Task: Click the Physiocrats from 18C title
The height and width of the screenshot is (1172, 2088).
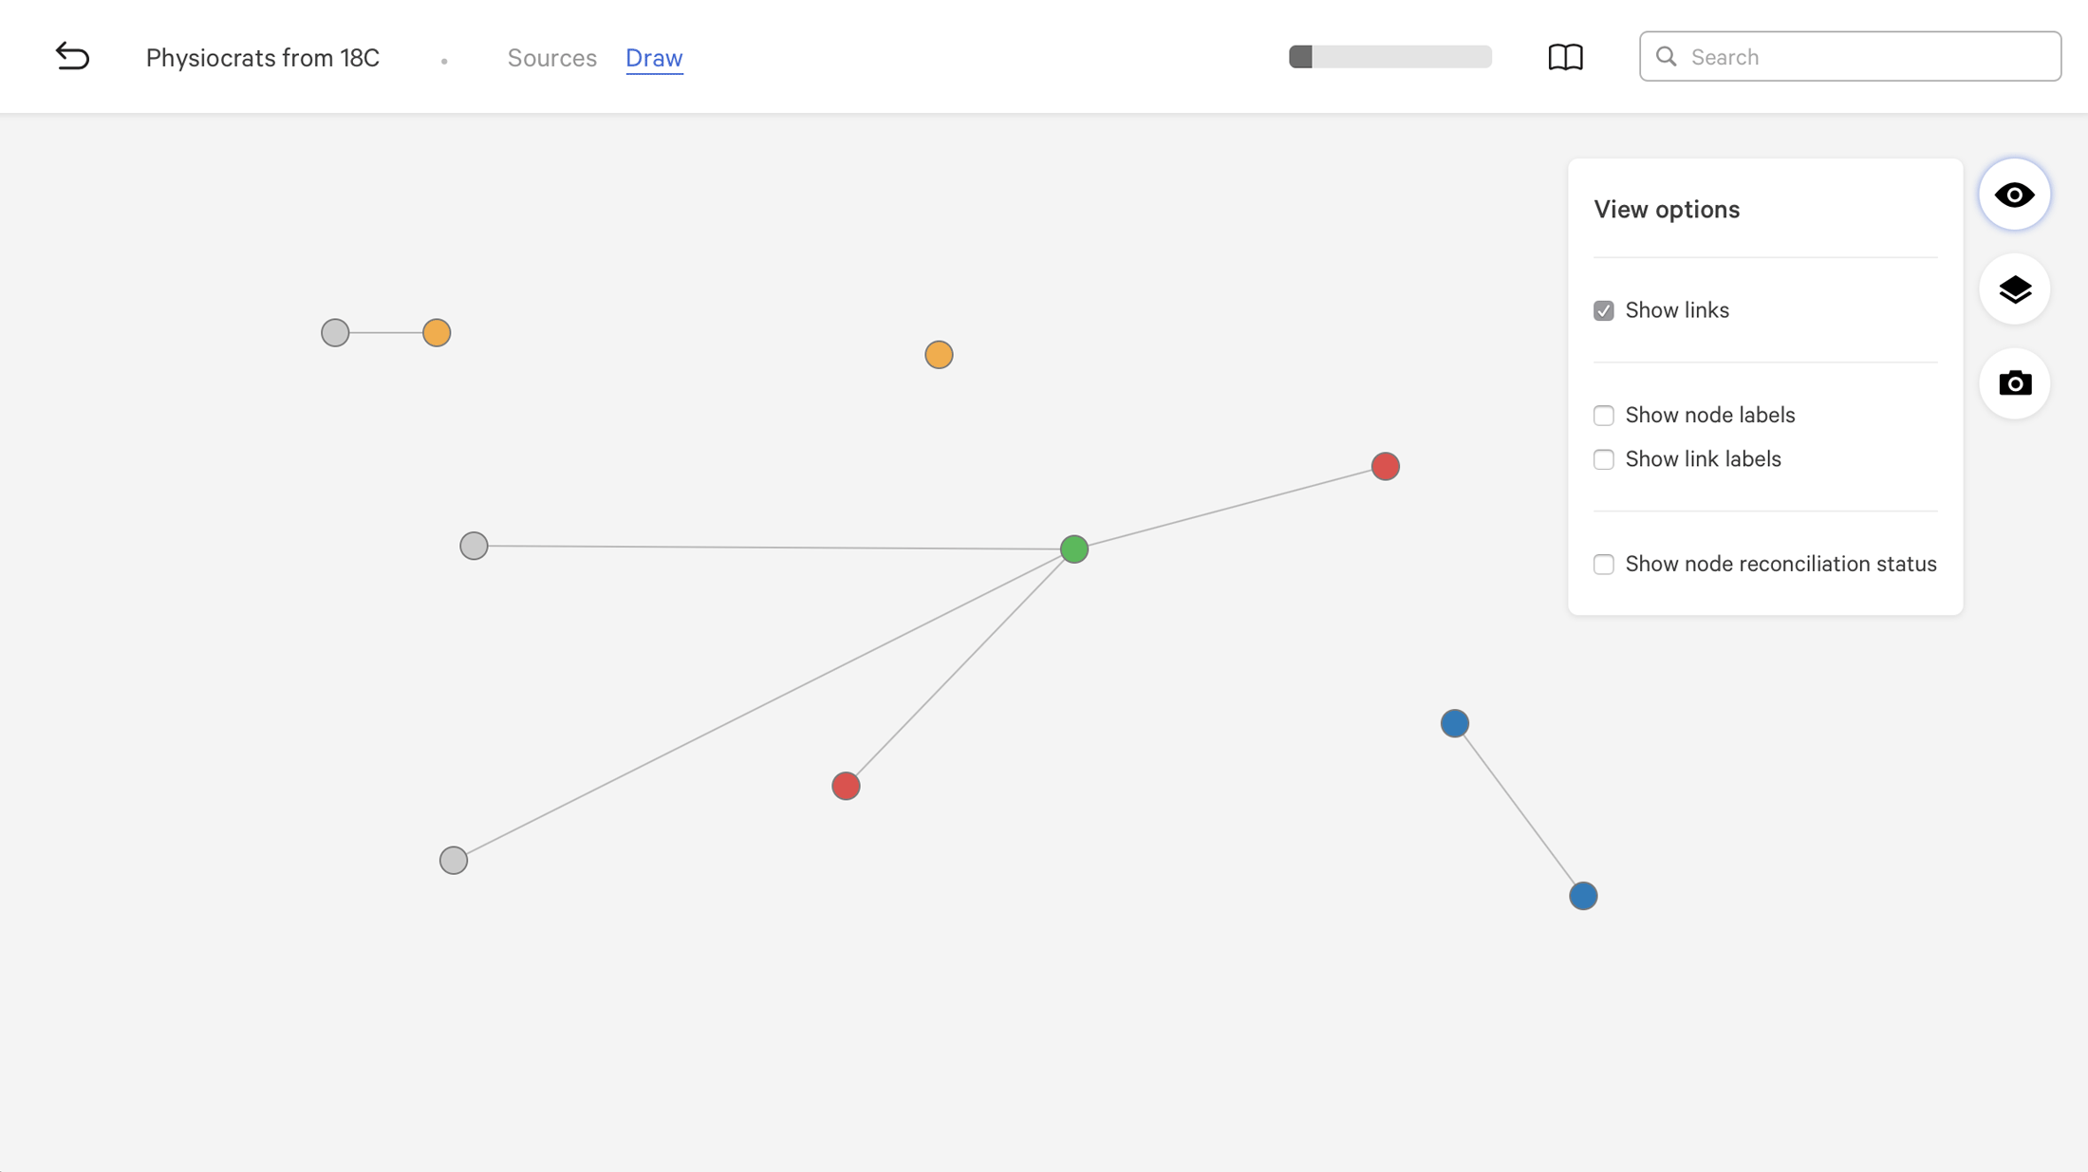Action: pos(261,56)
